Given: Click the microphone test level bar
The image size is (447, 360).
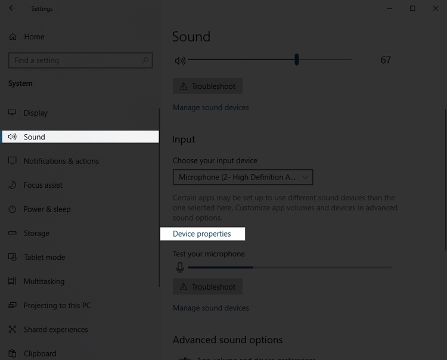Looking at the screenshot, I should (290, 268).
